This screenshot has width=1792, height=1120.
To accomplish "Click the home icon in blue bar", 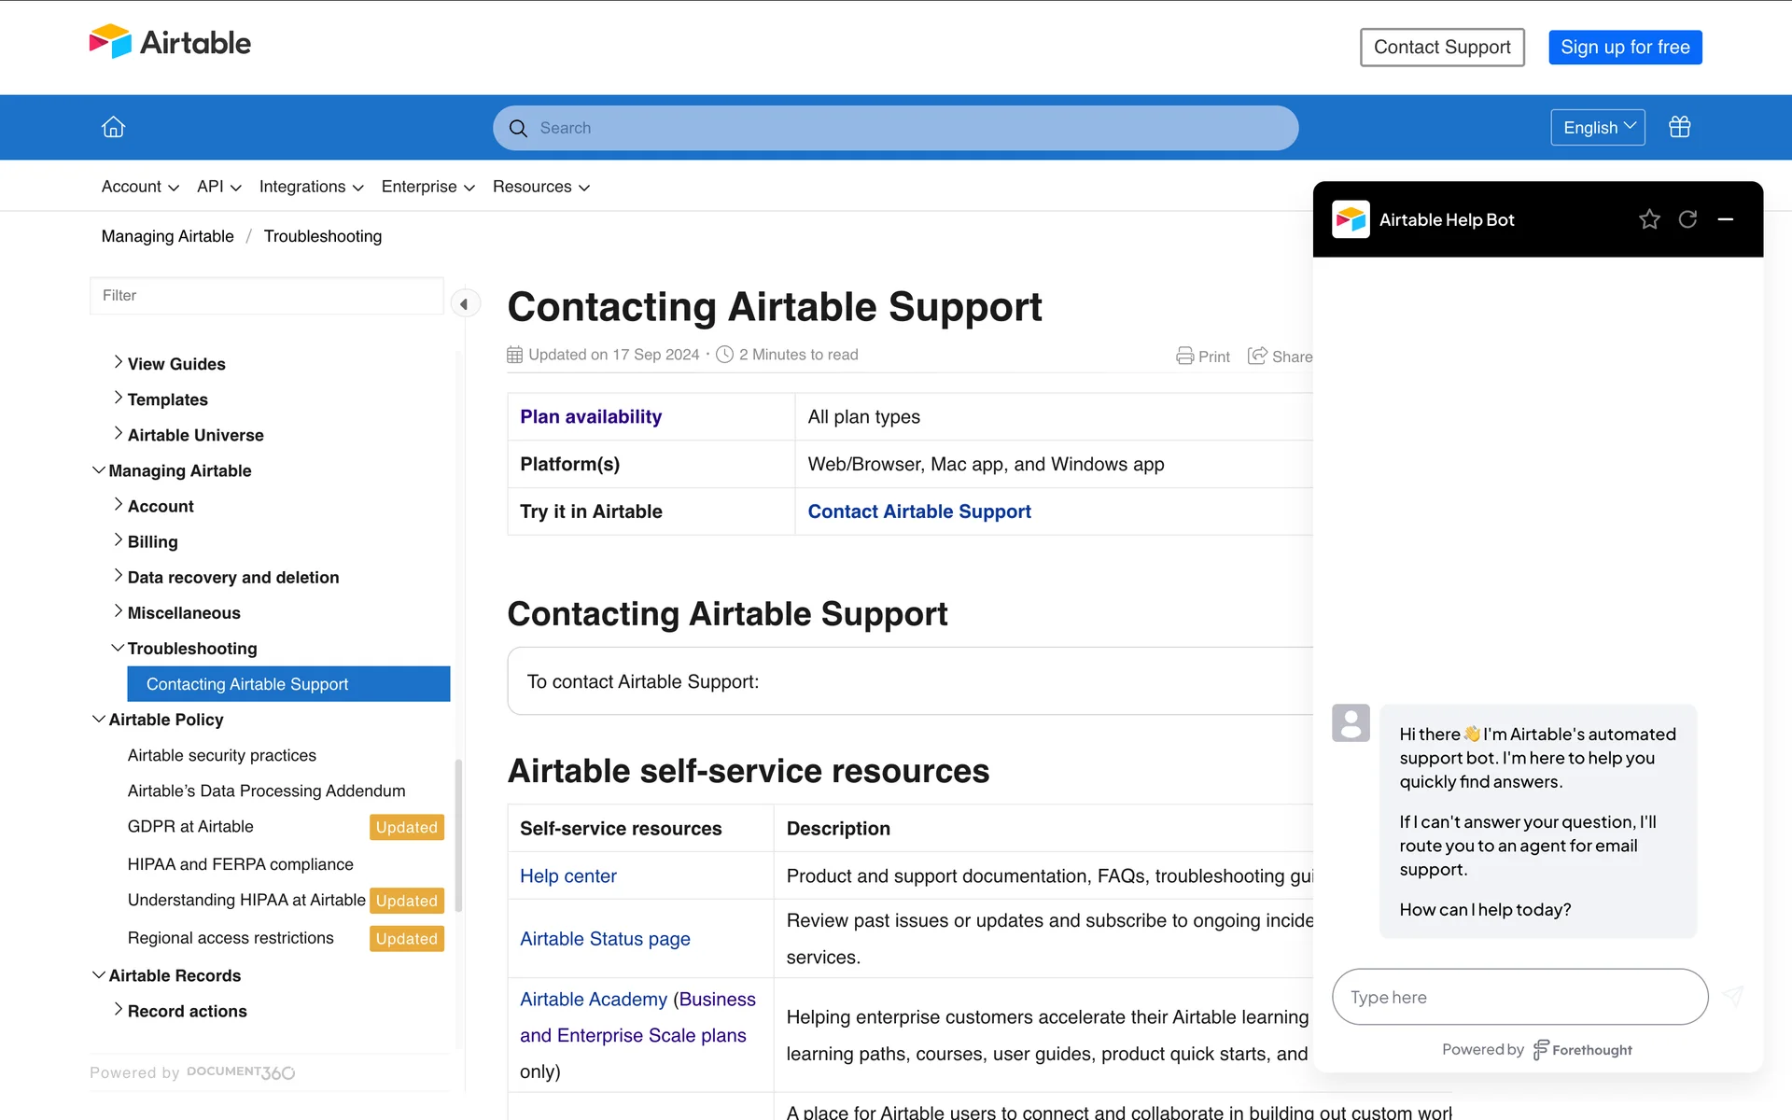I will click(x=113, y=127).
